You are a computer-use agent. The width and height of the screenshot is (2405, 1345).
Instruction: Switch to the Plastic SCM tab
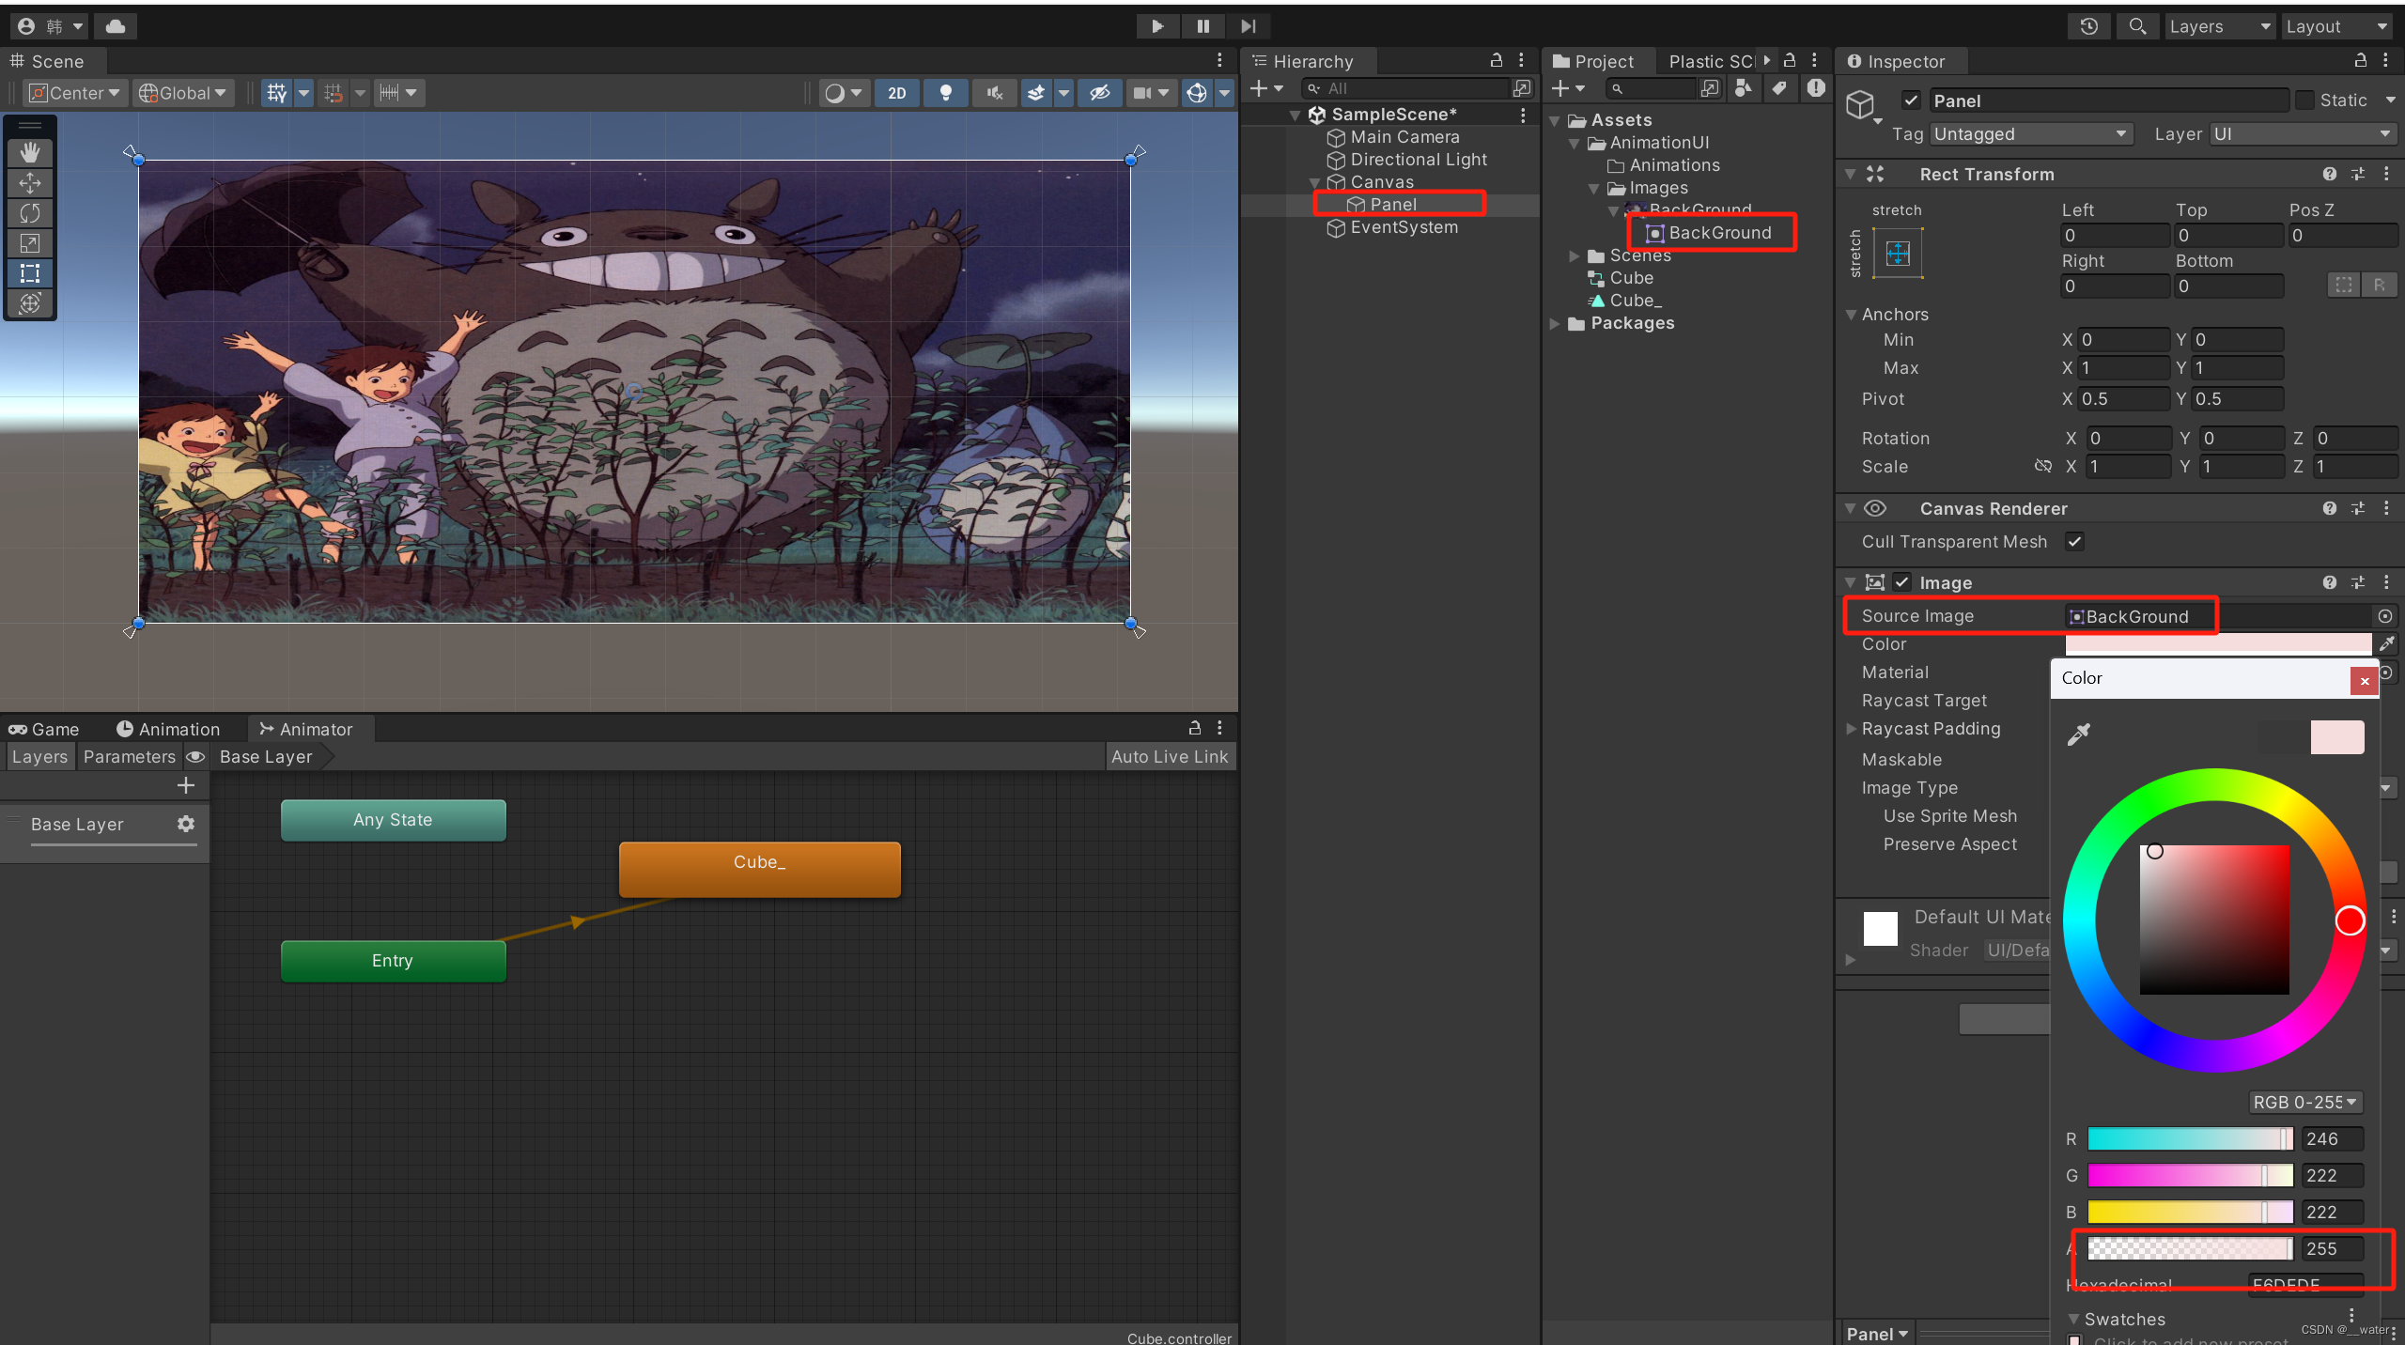click(x=1711, y=61)
